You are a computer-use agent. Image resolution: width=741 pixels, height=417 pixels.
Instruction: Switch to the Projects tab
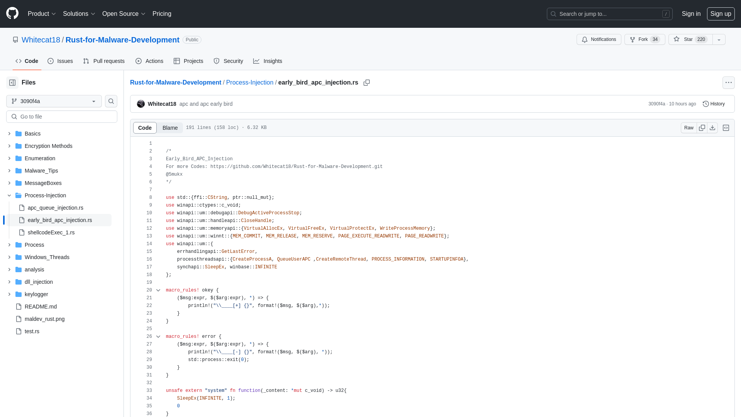click(188, 61)
